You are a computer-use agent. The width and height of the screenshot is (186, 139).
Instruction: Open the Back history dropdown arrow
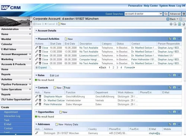pyautogui.click(x=177, y=19)
